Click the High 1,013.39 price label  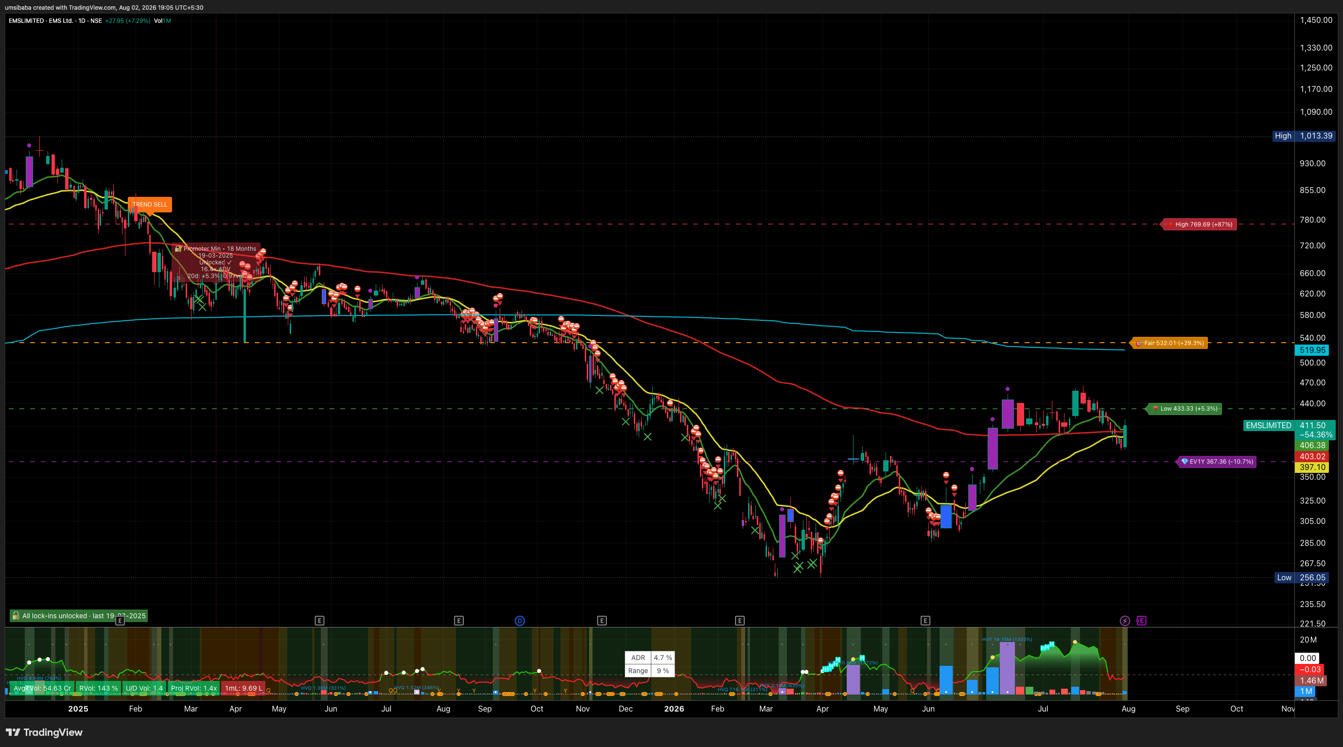pos(1303,136)
